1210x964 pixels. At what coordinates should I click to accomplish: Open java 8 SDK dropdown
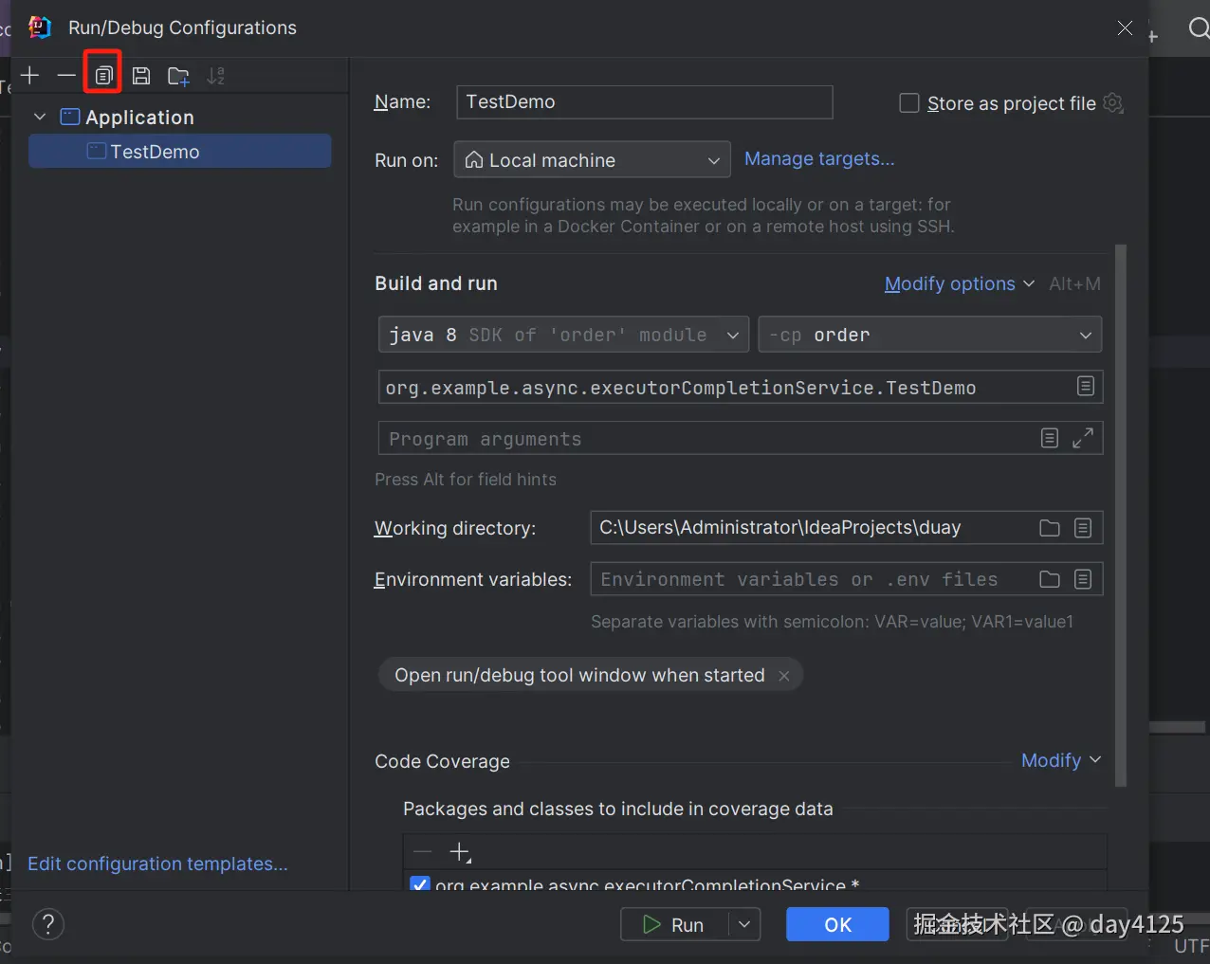tap(564, 335)
